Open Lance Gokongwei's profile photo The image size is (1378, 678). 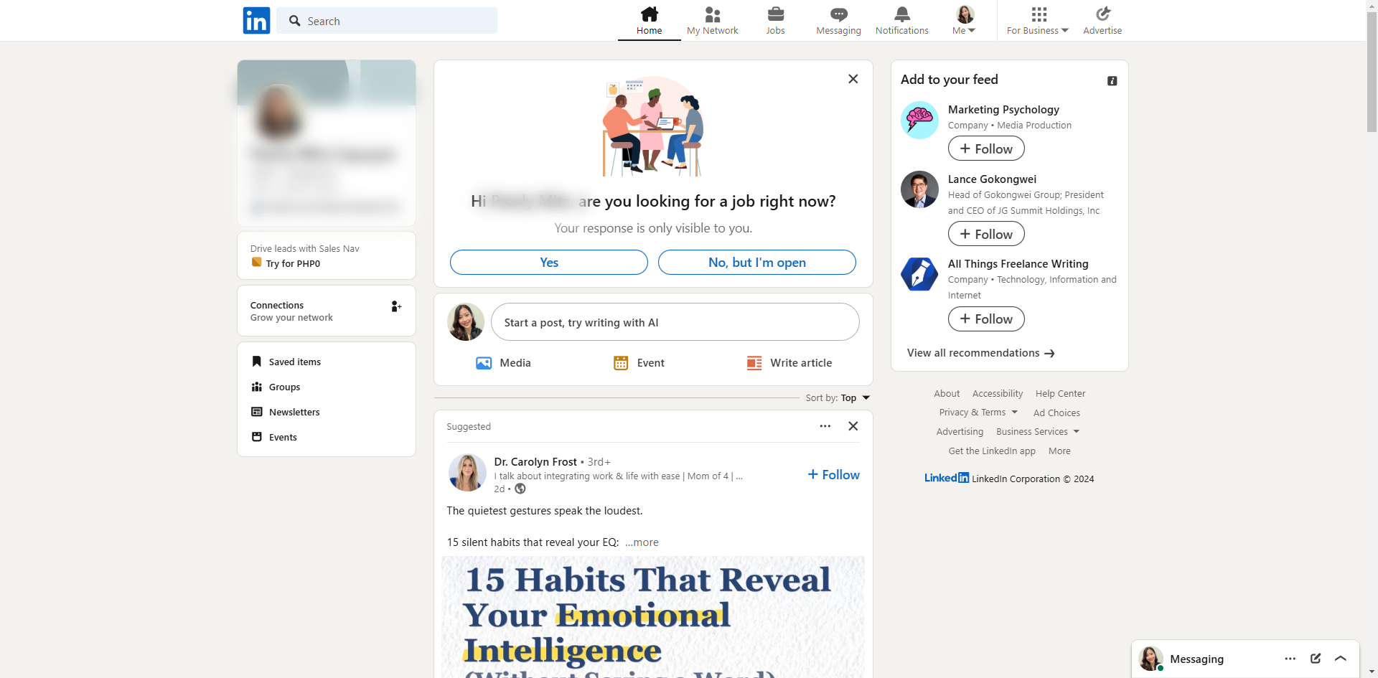(x=919, y=189)
